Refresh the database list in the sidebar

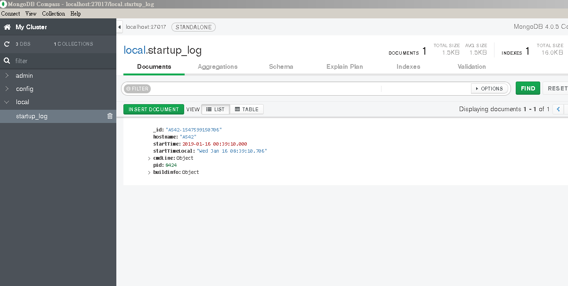click(x=7, y=44)
